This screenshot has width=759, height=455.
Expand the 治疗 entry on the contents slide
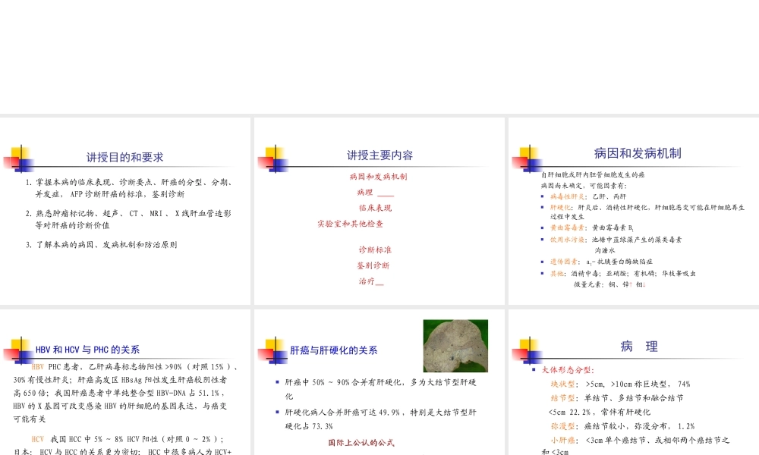[x=371, y=281]
